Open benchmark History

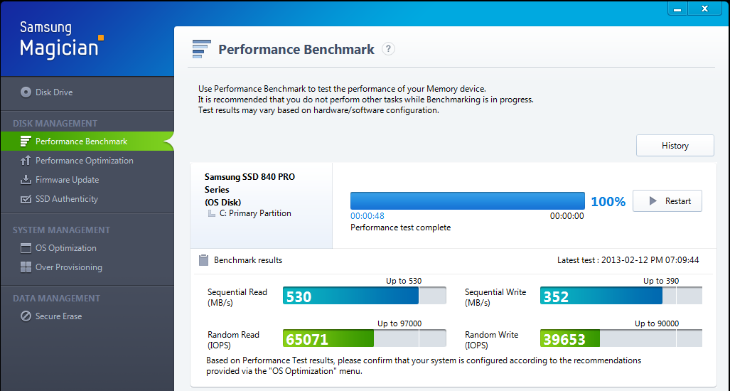coord(675,146)
